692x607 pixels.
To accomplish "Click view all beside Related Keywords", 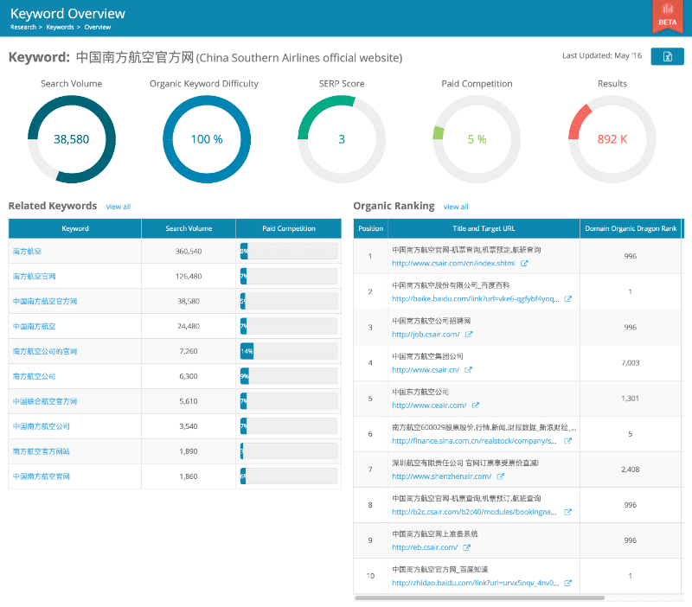I will [119, 207].
